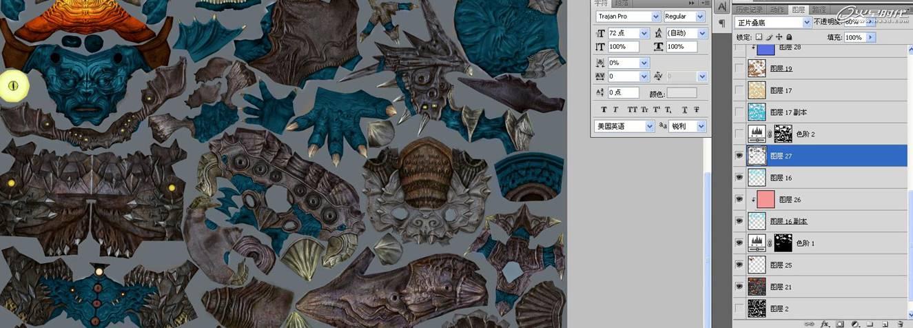Open the Character panel dock icon

[x=721, y=7]
